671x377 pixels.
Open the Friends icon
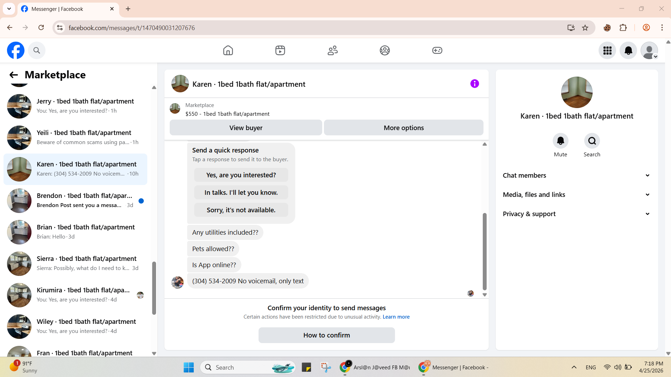click(x=333, y=50)
